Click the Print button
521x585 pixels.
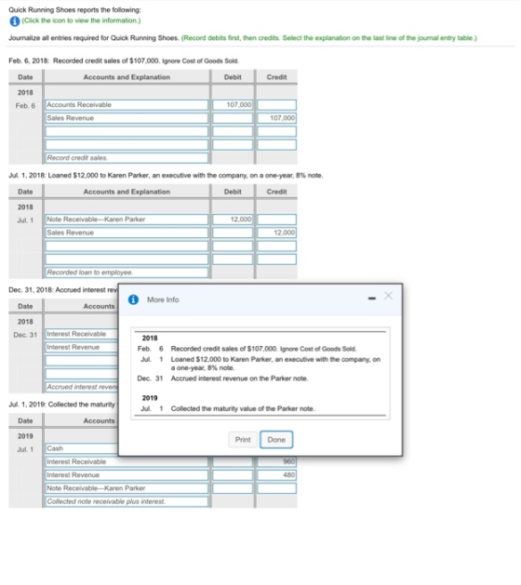243,440
